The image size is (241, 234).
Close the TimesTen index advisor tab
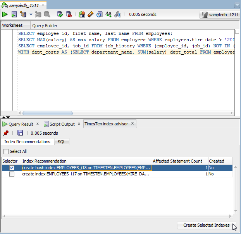133,123
